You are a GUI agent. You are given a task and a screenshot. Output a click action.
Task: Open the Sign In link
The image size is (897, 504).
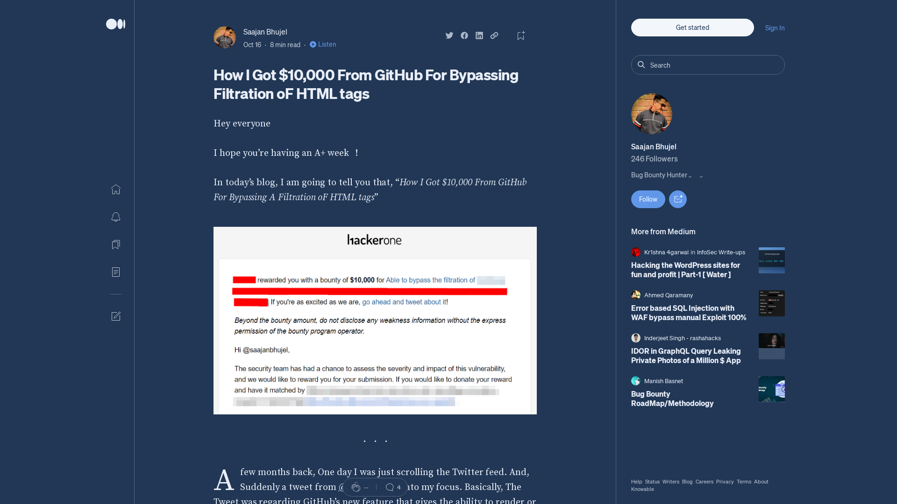774,28
